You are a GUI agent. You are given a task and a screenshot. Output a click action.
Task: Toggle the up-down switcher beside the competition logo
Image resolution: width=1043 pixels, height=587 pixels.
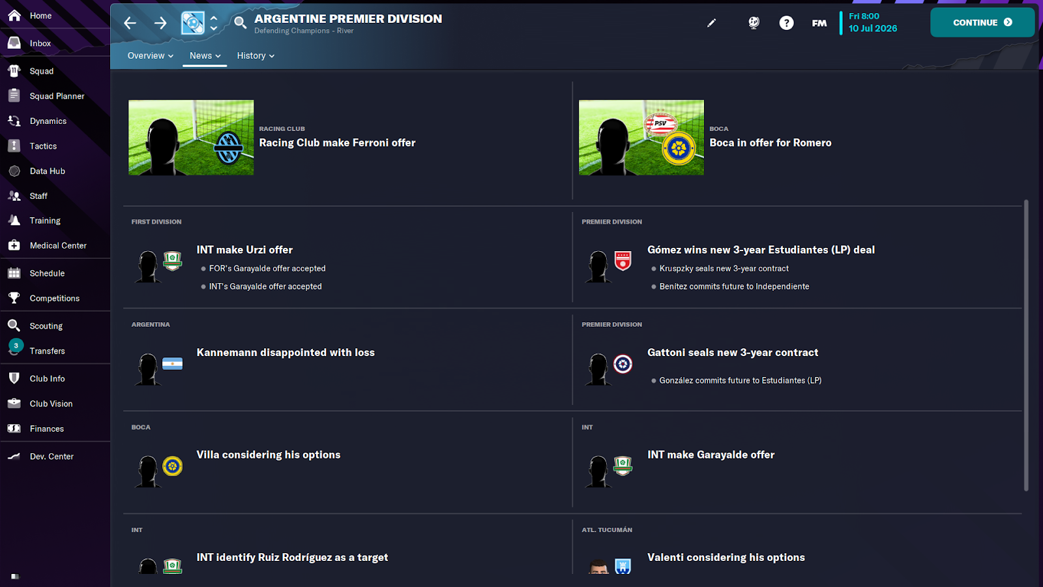point(214,23)
